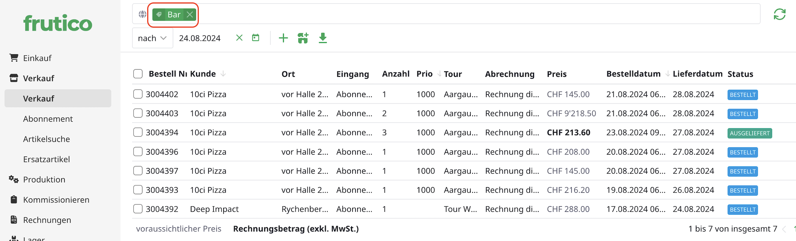Remove the Bar filter tag
The image size is (796, 241).
point(190,14)
